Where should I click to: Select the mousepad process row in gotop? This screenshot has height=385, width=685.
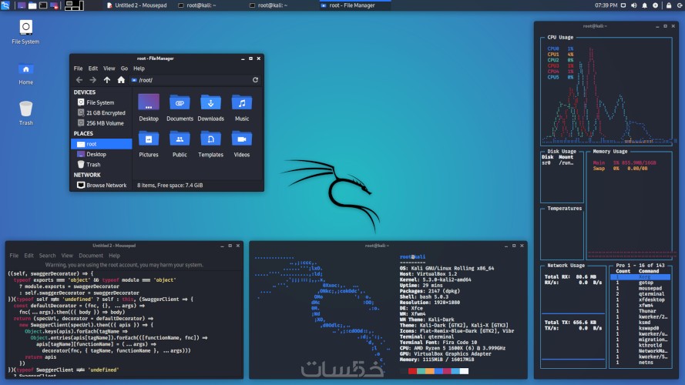pyautogui.click(x=640, y=288)
